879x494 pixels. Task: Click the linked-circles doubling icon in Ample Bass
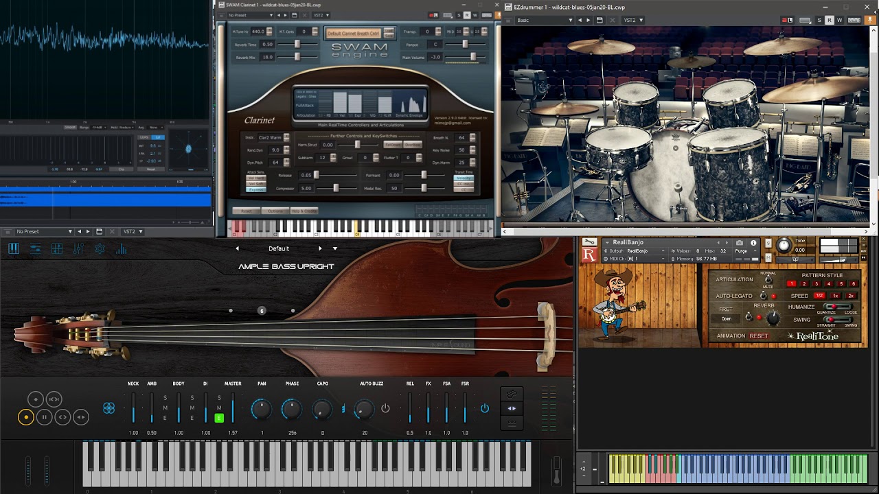point(109,408)
